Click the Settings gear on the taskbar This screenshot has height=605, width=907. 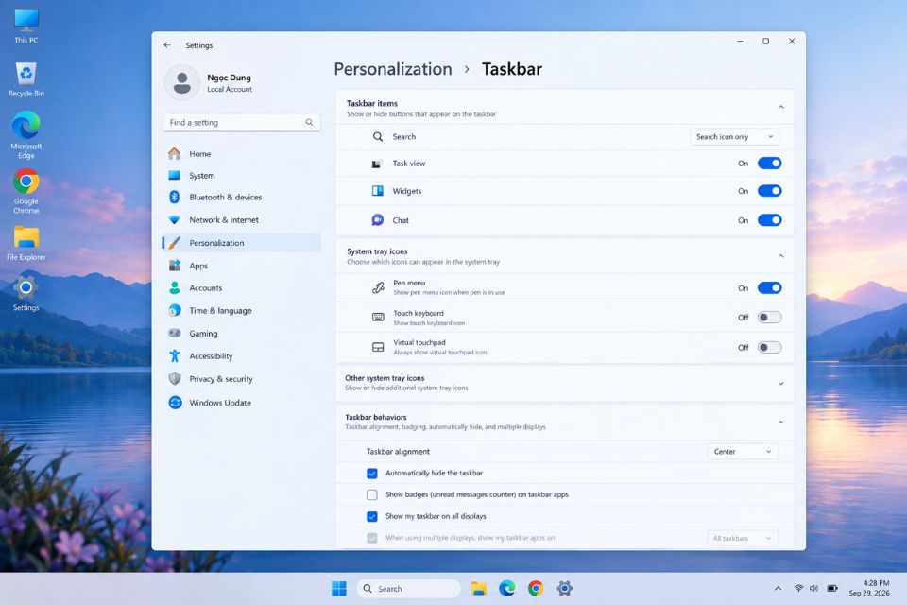(565, 589)
